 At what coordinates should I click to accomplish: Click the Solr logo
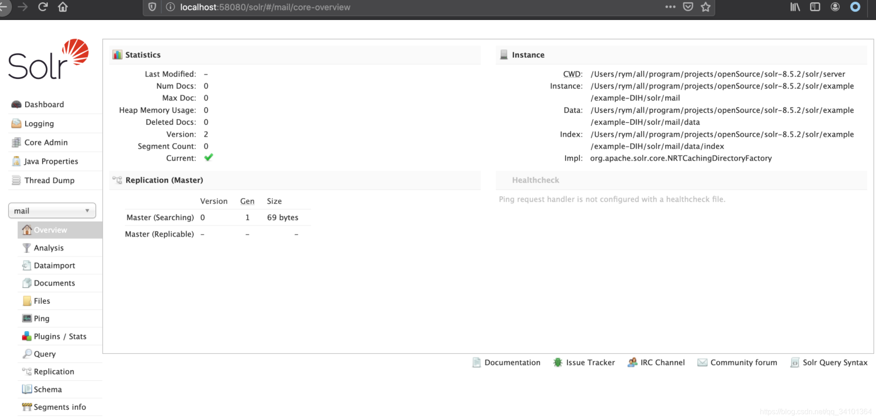(48, 59)
